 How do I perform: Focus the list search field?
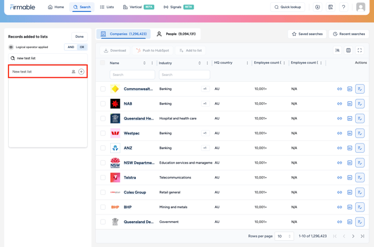click(x=48, y=58)
